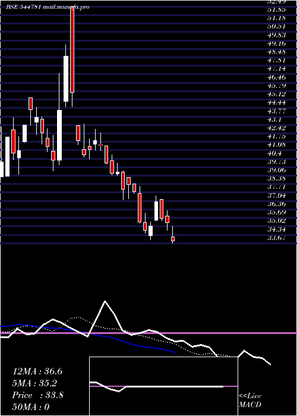Click the 41.08 price axis label
The image size is (297, 416).
coord(277,145)
